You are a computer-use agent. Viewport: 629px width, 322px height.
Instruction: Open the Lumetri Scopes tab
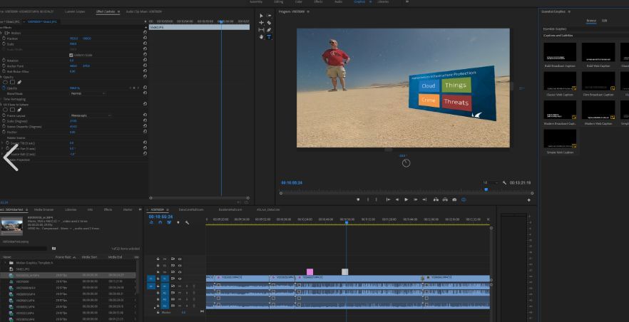pos(75,11)
